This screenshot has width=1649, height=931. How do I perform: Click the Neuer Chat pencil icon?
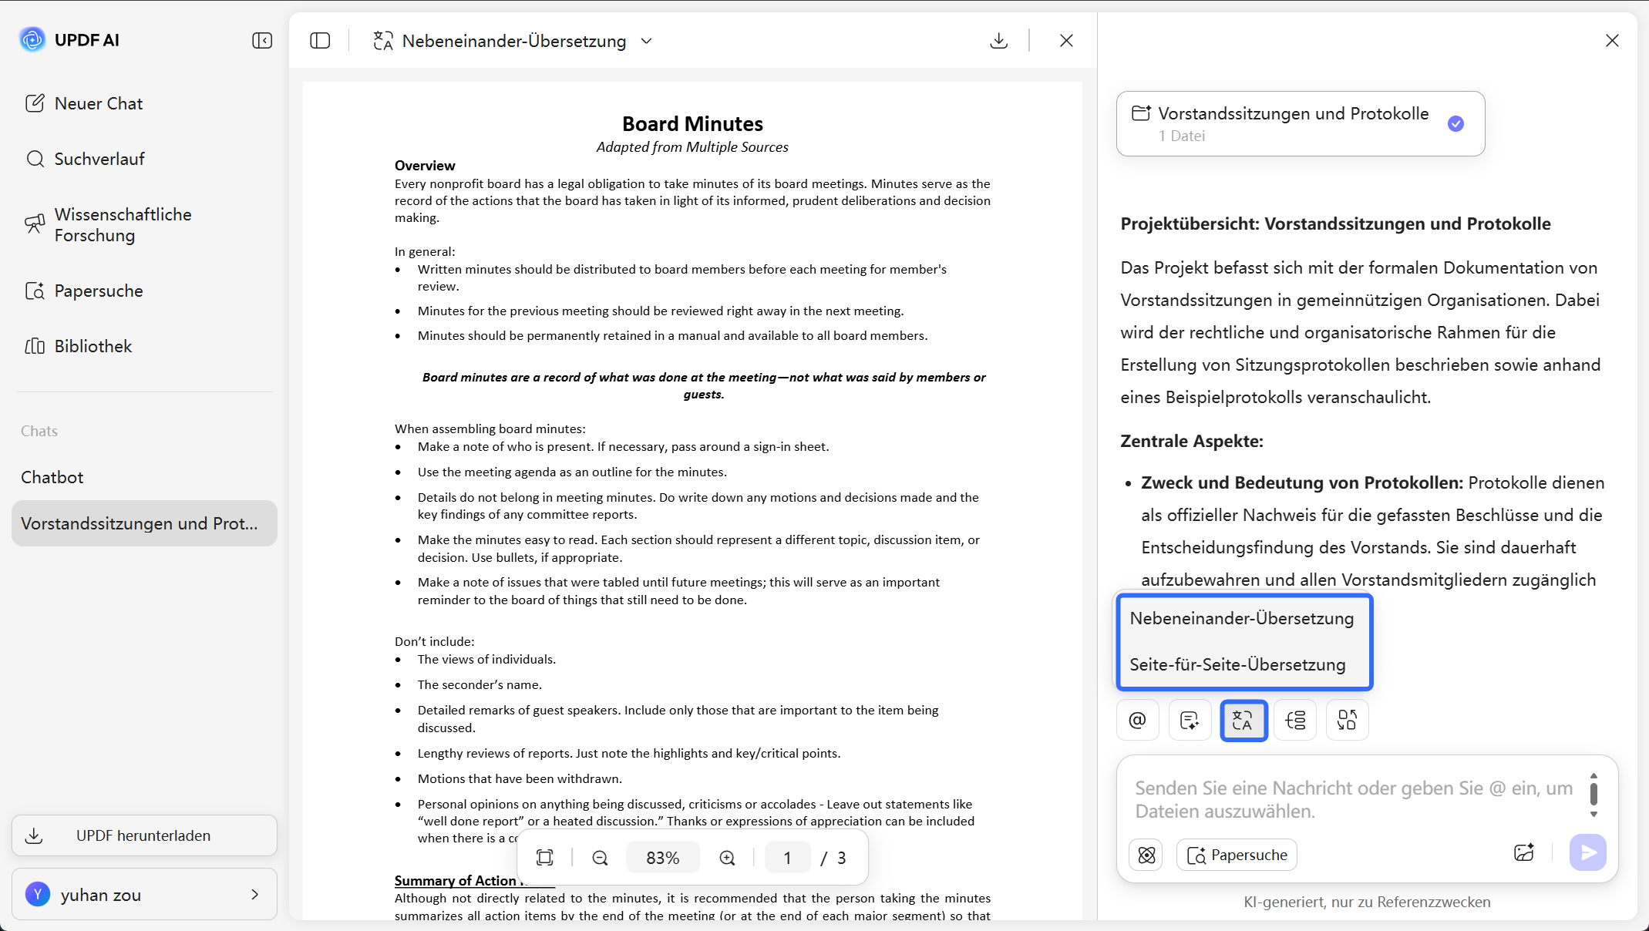tap(35, 103)
